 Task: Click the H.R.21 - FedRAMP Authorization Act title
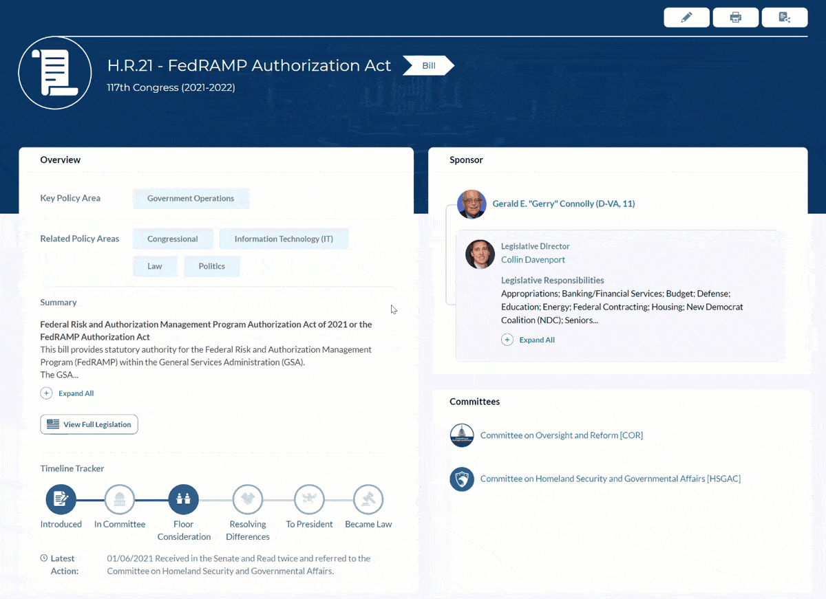[249, 65]
